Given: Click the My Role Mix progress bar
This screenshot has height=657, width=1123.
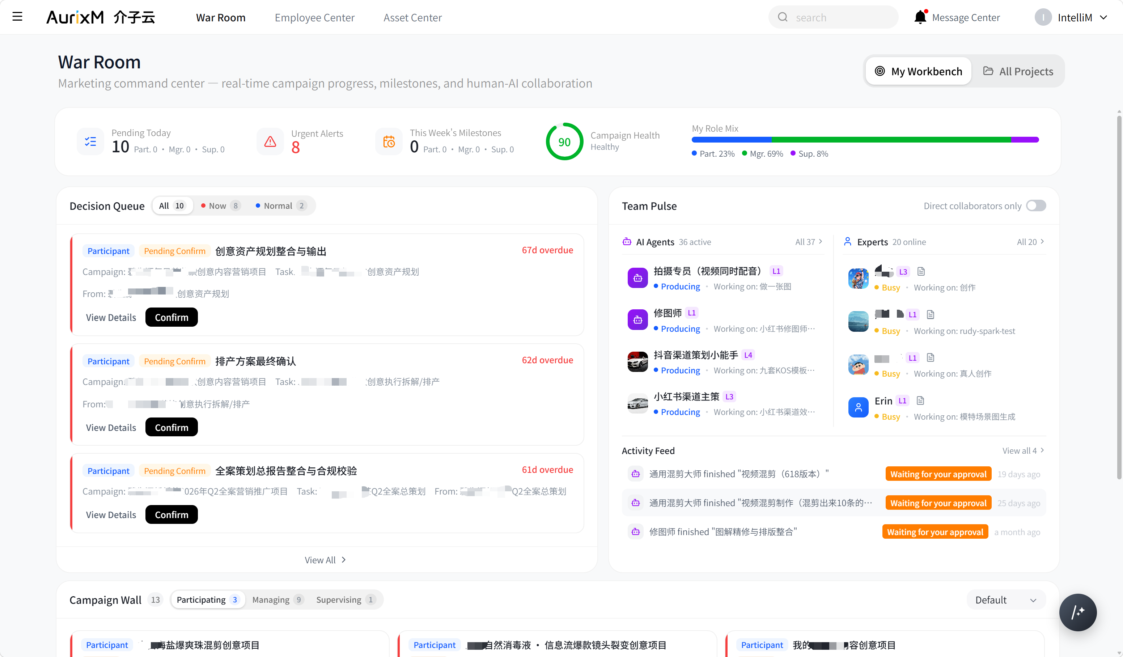Looking at the screenshot, I should tap(865, 140).
